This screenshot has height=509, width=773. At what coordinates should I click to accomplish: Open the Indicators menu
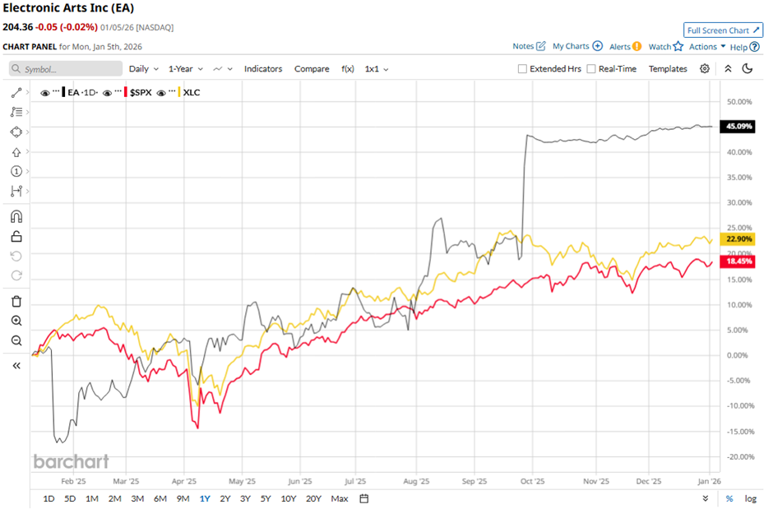(x=263, y=69)
